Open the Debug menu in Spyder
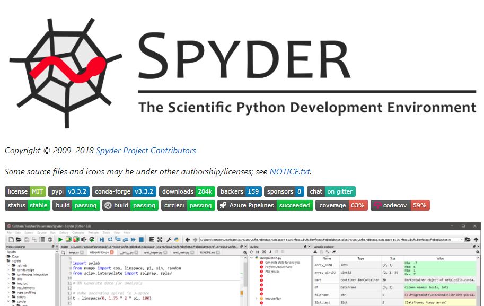Viewport: 484px width, 306px height. tap(64, 232)
